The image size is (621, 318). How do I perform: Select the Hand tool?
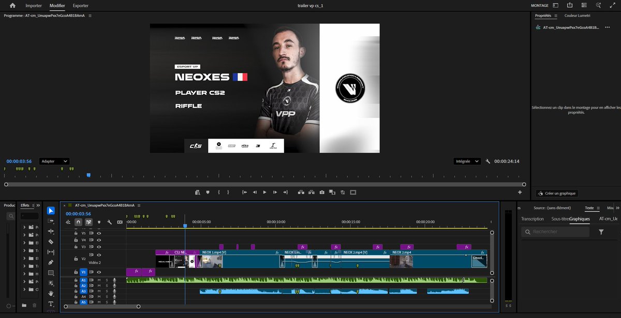pyautogui.click(x=51, y=293)
